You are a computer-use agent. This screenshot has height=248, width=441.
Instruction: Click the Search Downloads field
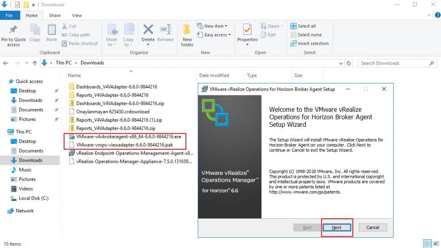click(x=397, y=63)
